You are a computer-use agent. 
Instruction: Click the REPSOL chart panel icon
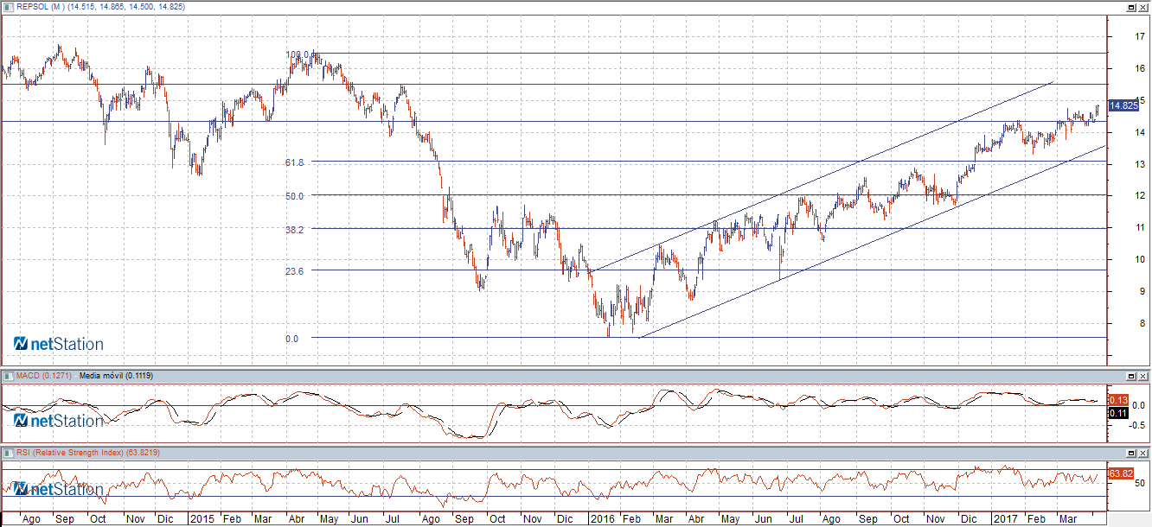click(x=8, y=7)
